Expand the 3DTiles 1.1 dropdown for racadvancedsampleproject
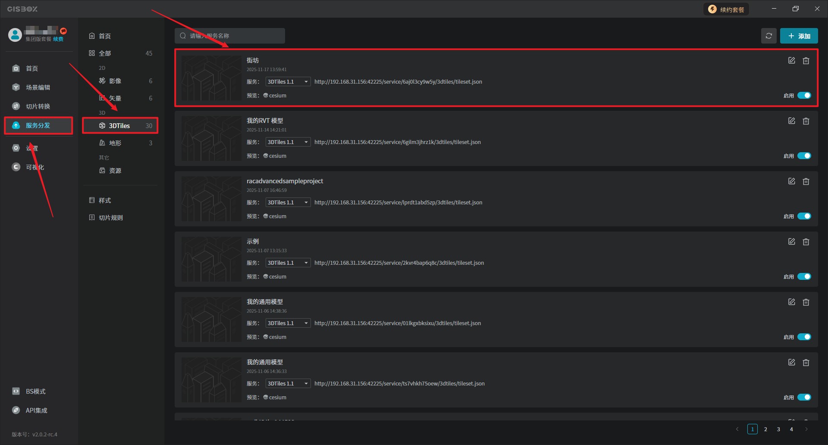The image size is (828, 445). click(x=288, y=202)
